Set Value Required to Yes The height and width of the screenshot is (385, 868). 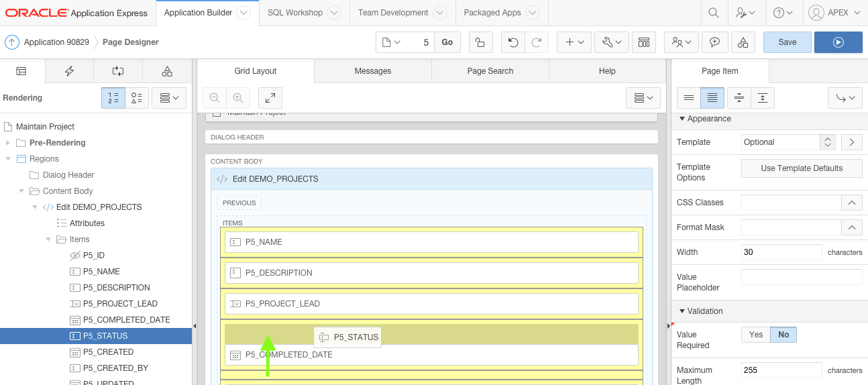756,335
